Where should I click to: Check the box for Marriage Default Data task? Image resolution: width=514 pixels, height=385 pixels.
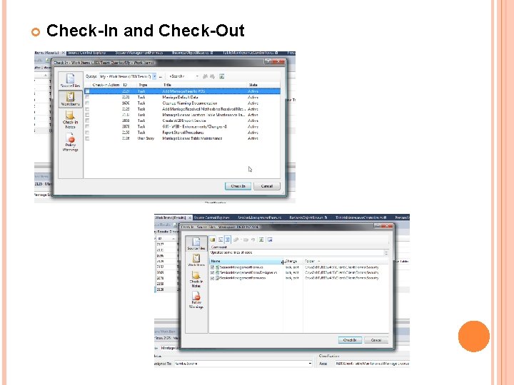87,97
